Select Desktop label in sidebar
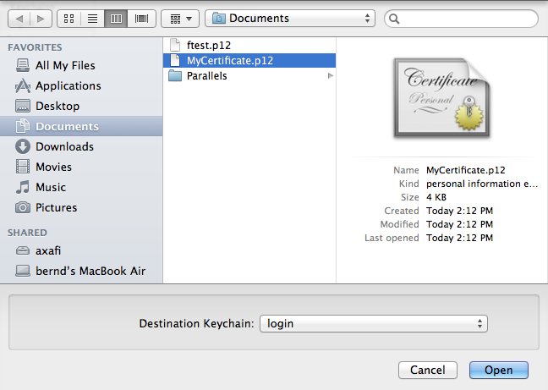Screen dimensions: 548x390 coord(58,106)
